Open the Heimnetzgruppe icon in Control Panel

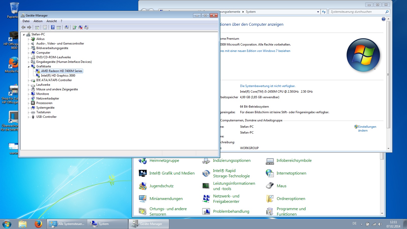pyautogui.click(x=143, y=161)
